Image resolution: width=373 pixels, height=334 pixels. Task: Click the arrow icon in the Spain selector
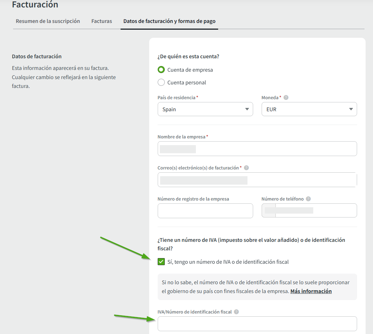pos(247,109)
